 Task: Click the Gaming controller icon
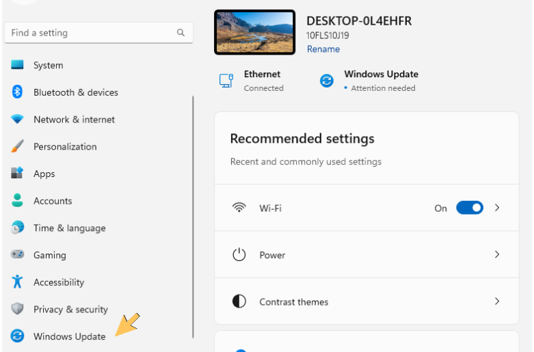(17, 254)
